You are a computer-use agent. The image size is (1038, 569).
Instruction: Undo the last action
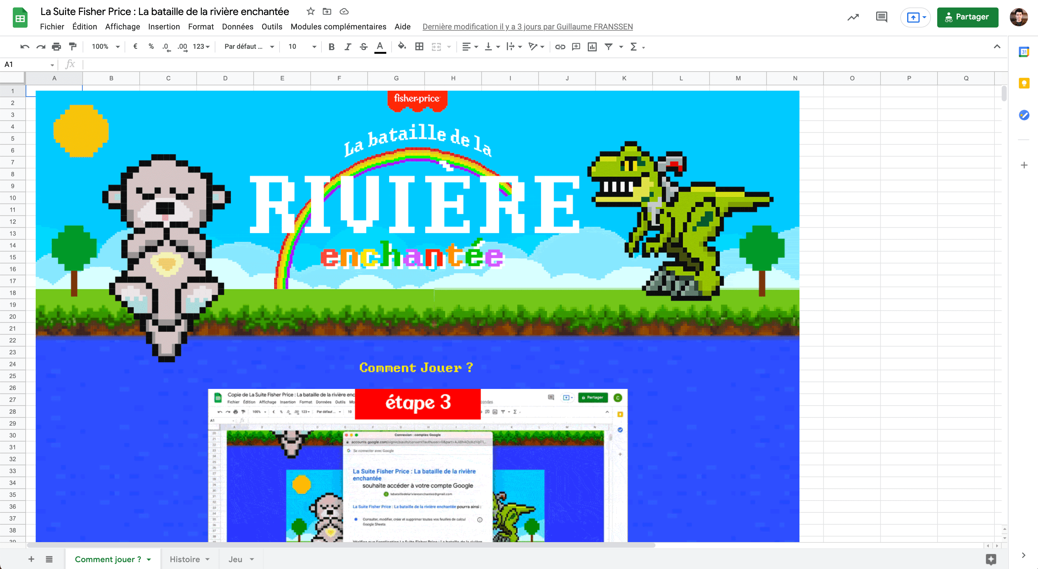[x=25, y=47]
